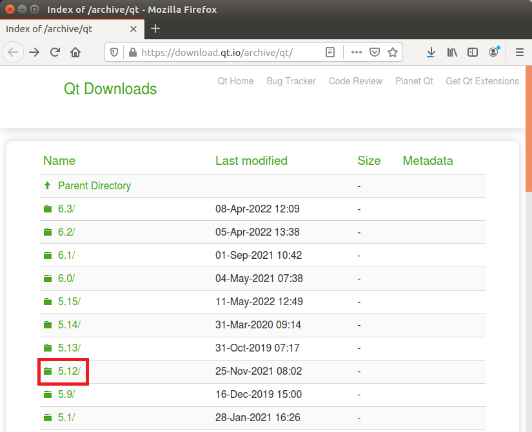Select date text 25-Nov-2021 08:02
The height and width of the screenshot is (432, 532).
tap(259, 371)
